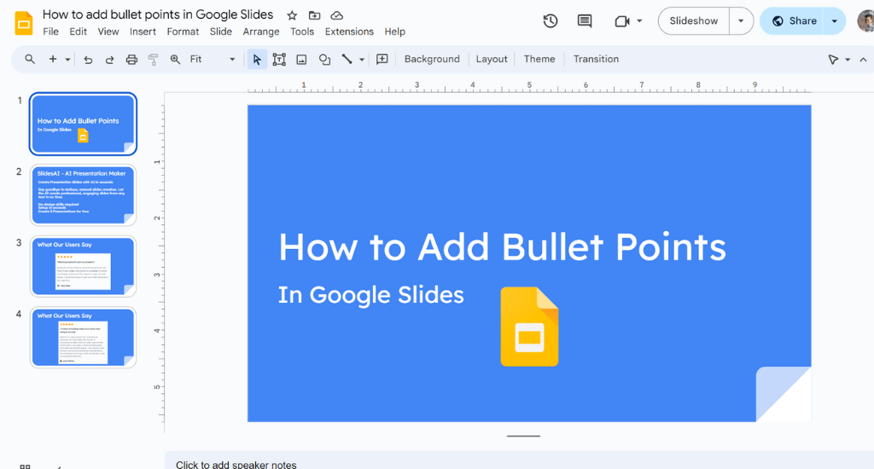Insert a text box
Viewport: 874px width, 469px height.
point(279,59)
